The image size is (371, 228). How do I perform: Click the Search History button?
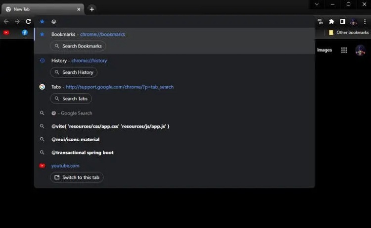click(x=74, y=72)
